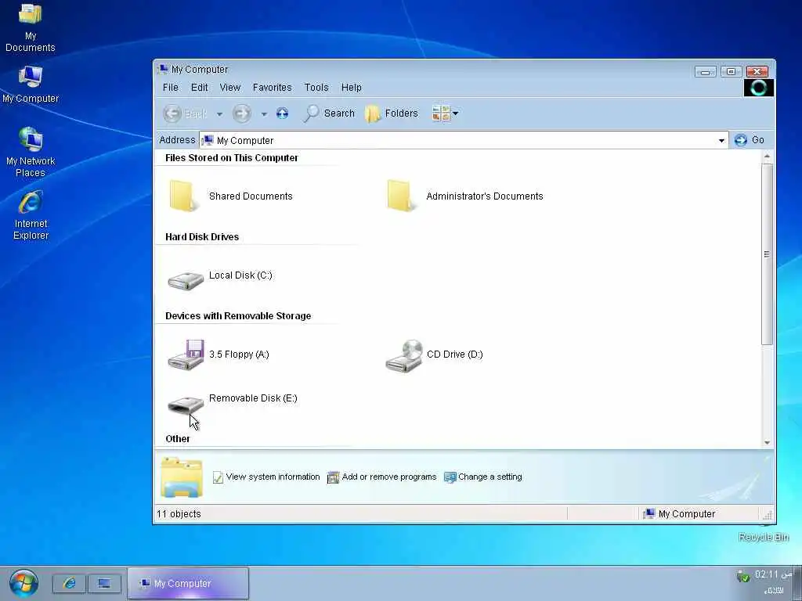Open the File menu
802x601 pixels.
point(170,88)
